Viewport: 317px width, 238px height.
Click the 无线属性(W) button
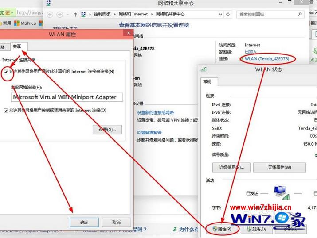click(280, 167)
